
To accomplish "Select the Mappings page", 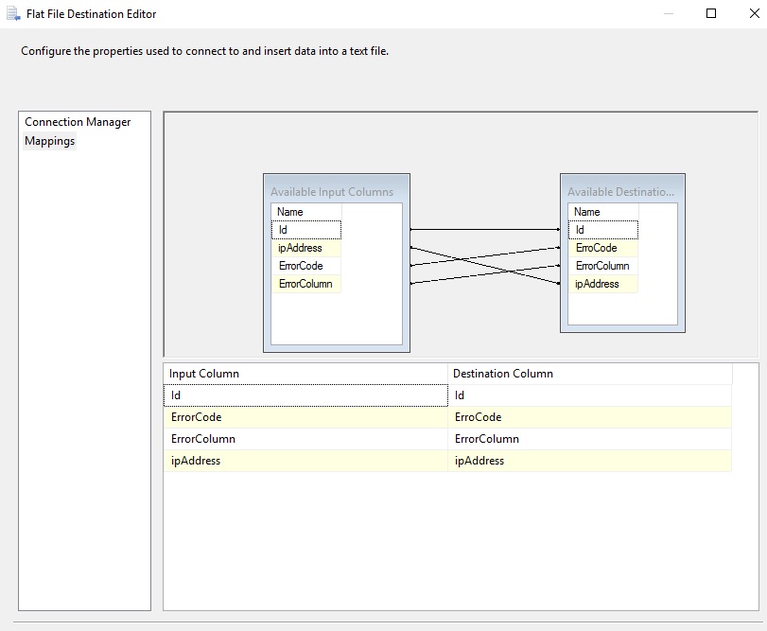I will pyautogui.click(x=49, y=141).
